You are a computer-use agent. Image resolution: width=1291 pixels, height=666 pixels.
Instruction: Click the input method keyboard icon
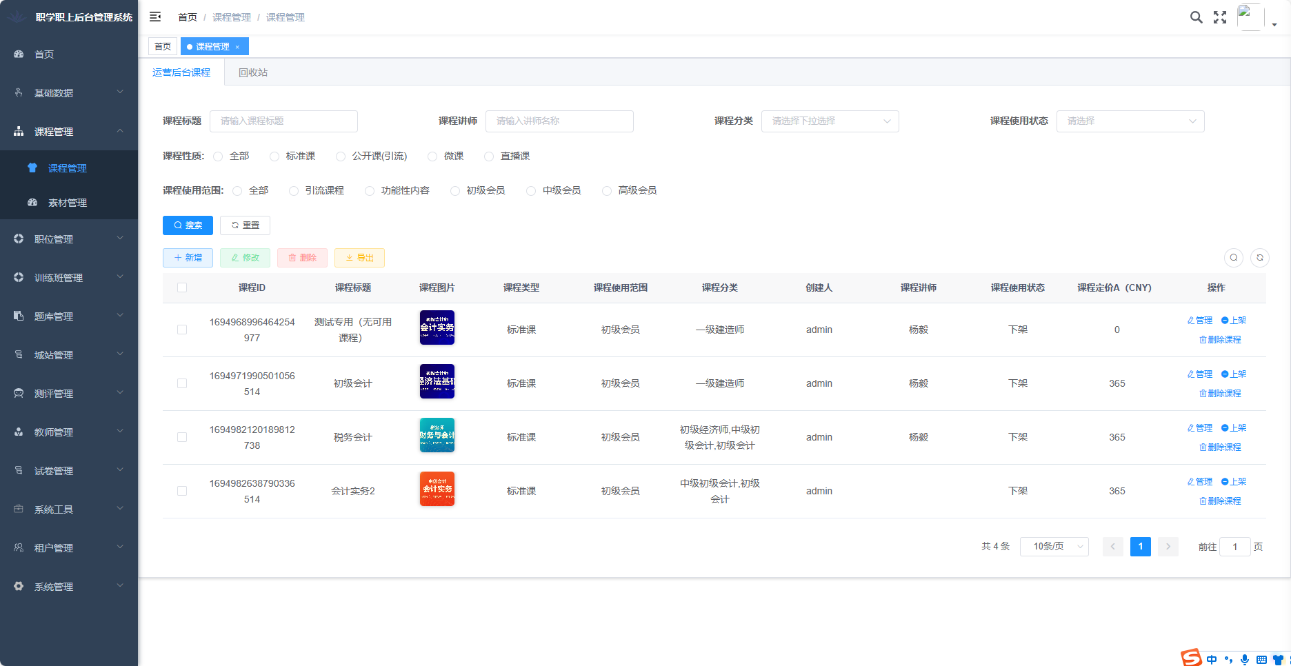click(x=1261, y=660)
